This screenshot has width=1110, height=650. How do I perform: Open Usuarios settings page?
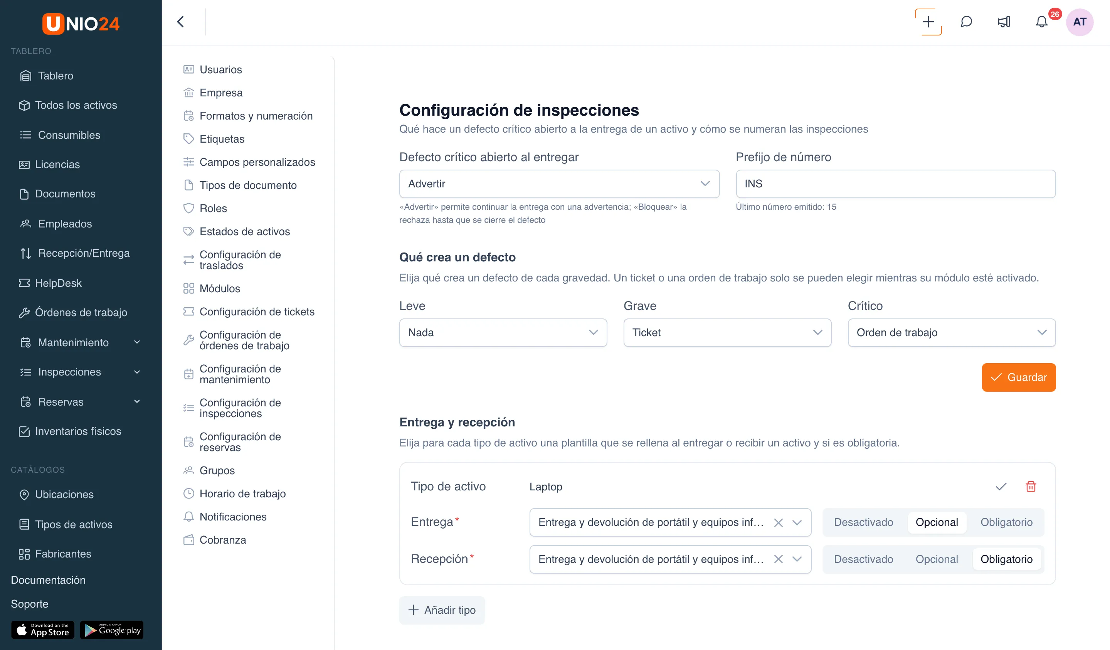click(x=220, y=70)
